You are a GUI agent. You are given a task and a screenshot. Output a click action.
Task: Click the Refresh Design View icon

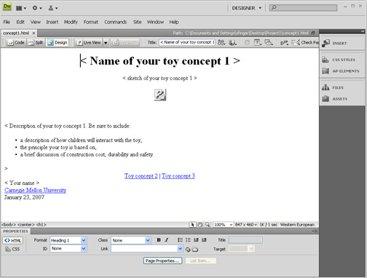pyautogui.click(x=247, y=42)
